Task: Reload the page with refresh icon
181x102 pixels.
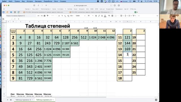Action: pyautogui.click(x=111, y=5)
